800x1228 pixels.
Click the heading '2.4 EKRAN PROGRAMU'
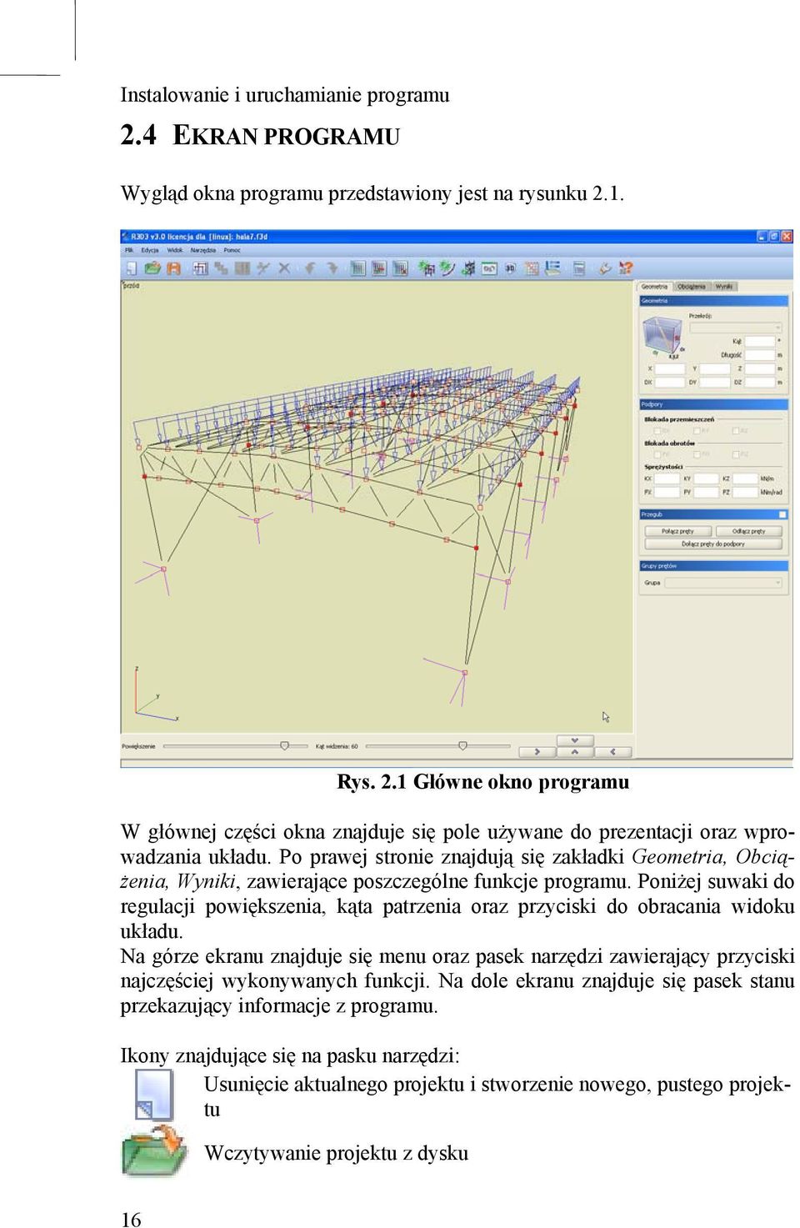point(260,135)
